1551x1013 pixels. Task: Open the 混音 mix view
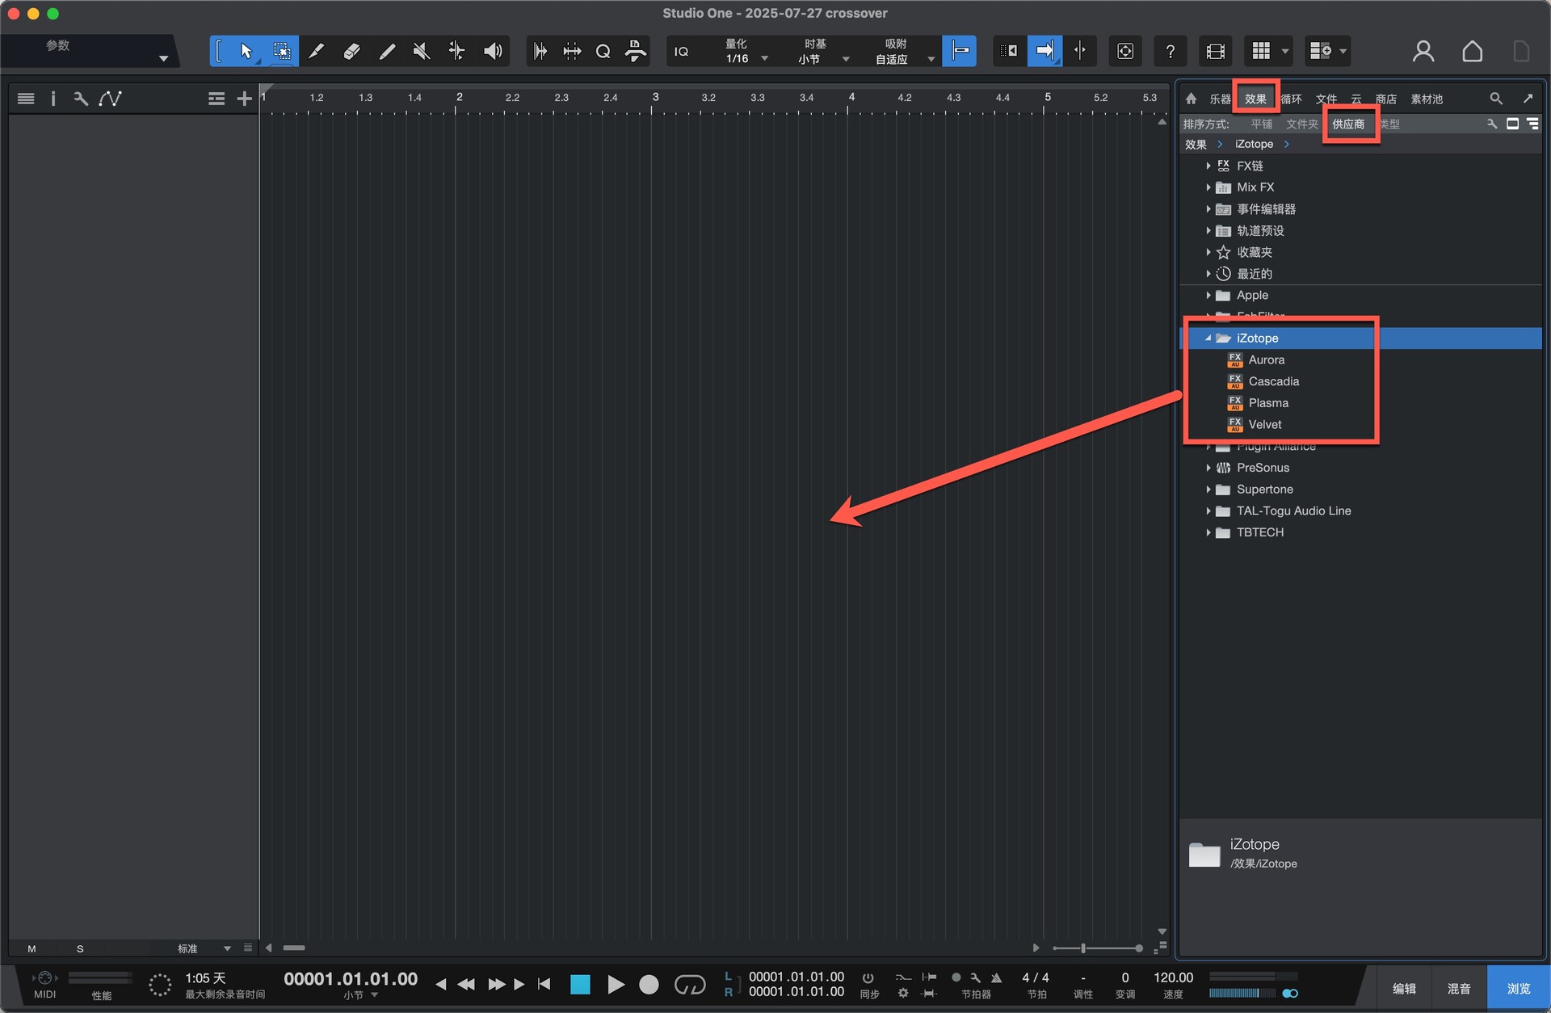(1458, 989)
